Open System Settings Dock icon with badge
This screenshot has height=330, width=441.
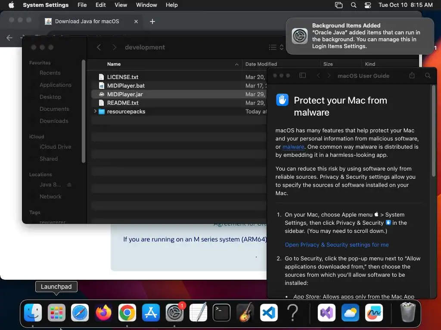[x=174, y=312]
